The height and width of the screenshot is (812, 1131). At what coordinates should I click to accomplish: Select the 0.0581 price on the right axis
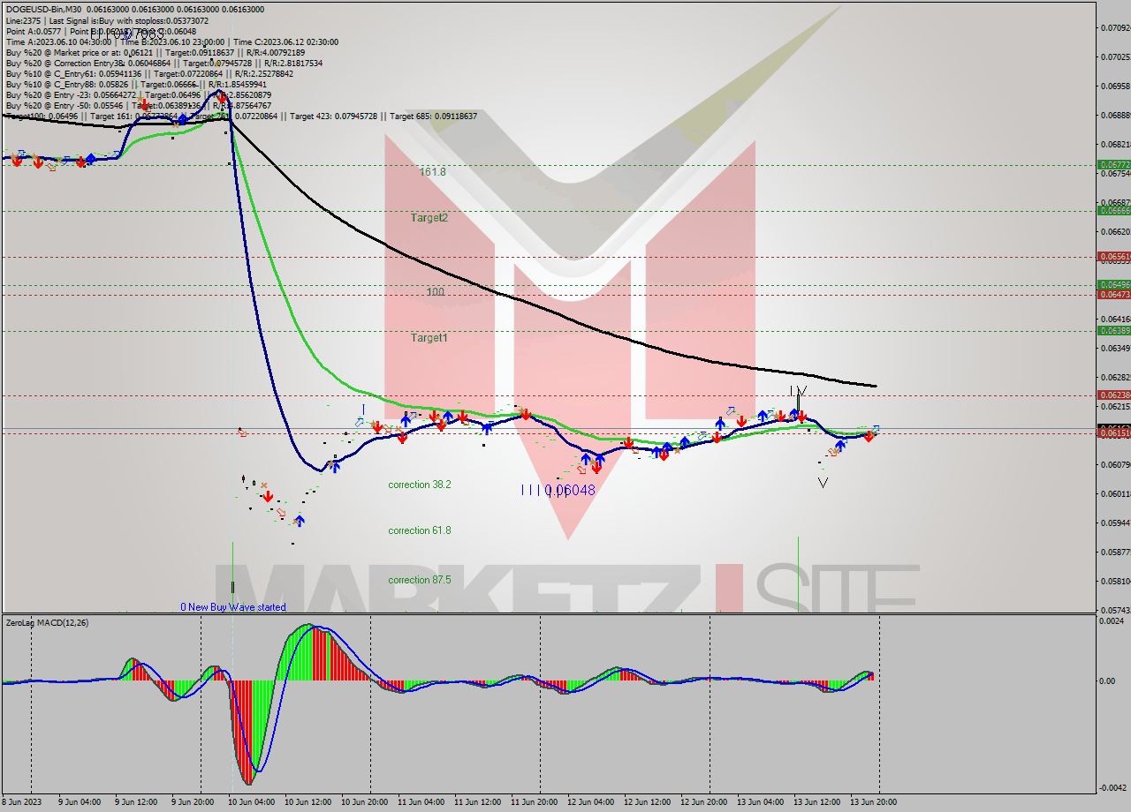(1115, 581)
